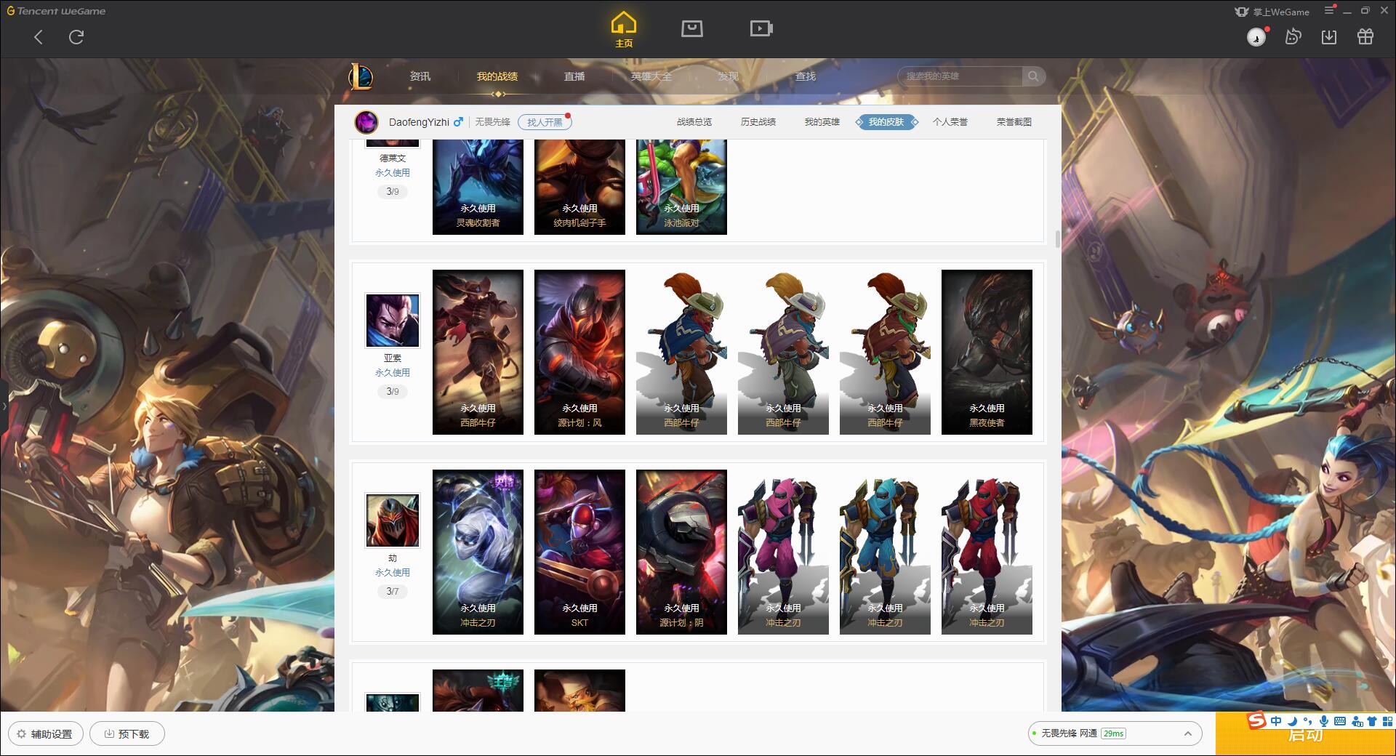This screenshot has height=756, width=1396.
Task: Toggle Sogou punctuation mode icon
Action: (x=1307, y=721)
